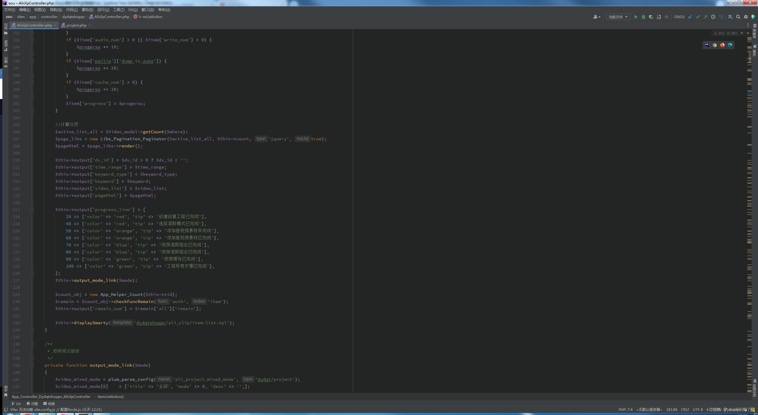Run with coverage shield icon
The width and height of the screenshot is (758, 415).
click(x=651, y=17)
